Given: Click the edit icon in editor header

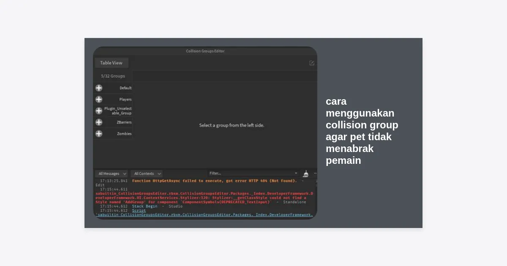Looking at the screenshot, I should 312,63.
